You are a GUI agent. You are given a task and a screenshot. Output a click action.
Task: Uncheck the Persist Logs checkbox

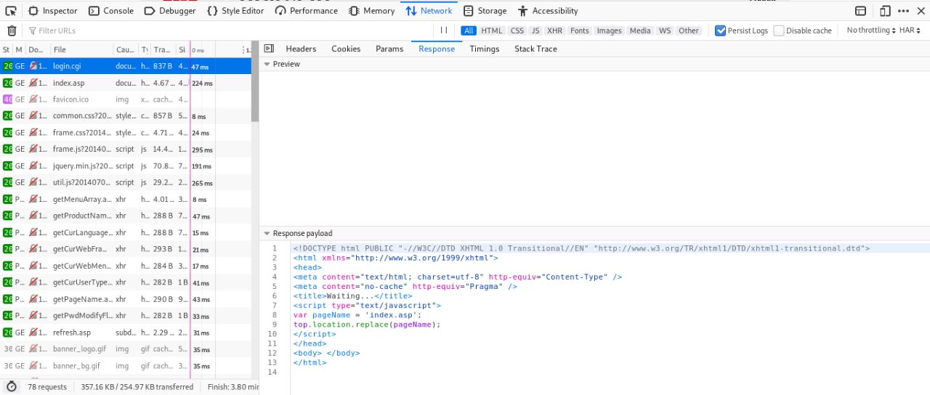click(x=721, y=30)
